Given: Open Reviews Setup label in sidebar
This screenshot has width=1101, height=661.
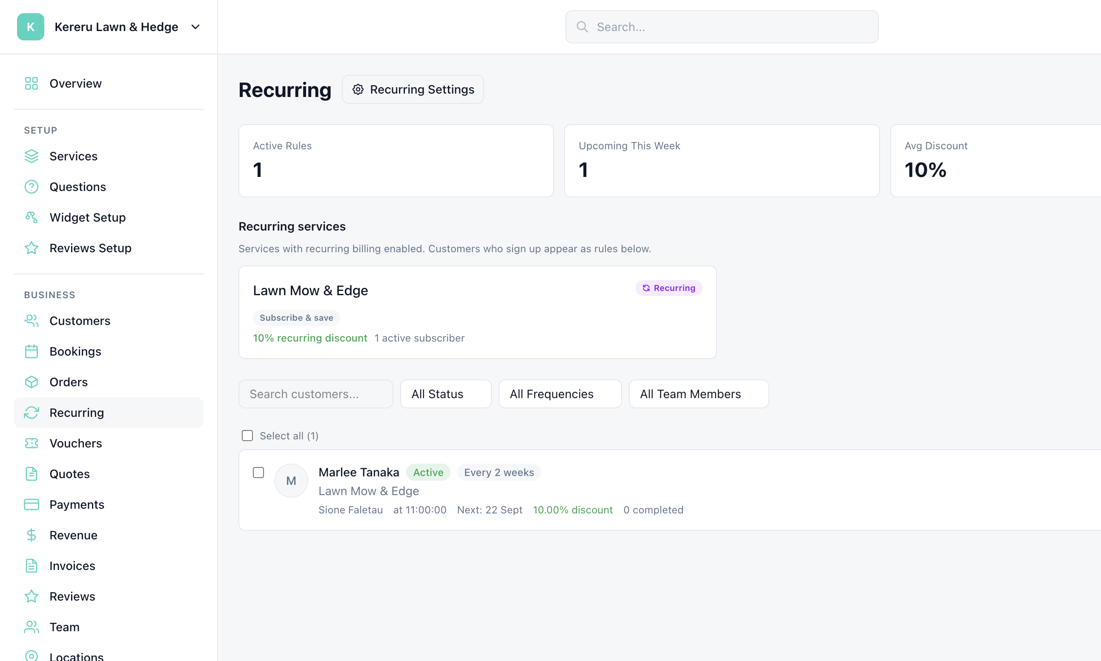Looking at the screenshot, I should pyautogui.click(x=91, y=248).
